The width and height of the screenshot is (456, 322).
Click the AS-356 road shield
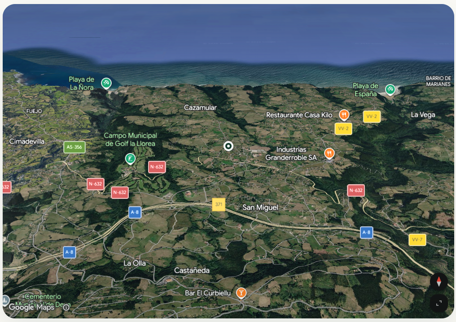[x=75, y=147]
